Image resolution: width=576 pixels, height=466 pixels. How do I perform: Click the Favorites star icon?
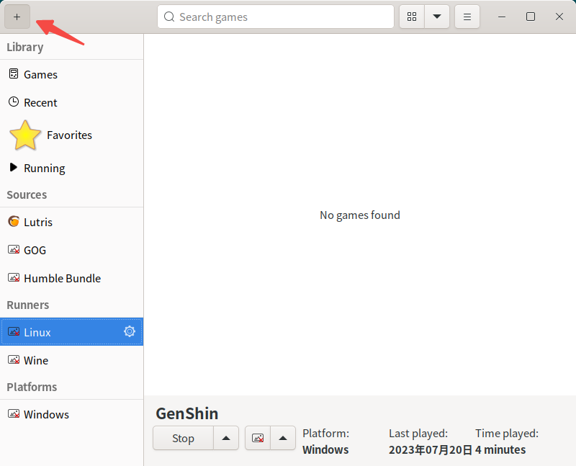(x=25, y=135)
